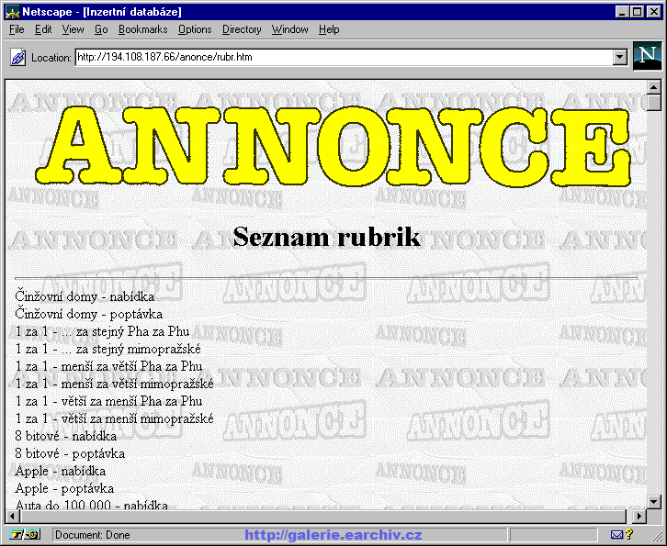Click the vertical scrollbar thumb
This screenshot has height=546, width=667.
(x=654, y=103)
